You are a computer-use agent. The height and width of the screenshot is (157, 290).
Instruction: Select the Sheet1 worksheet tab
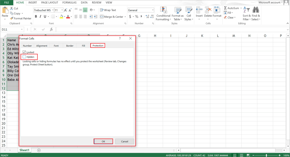coord(25,150)
